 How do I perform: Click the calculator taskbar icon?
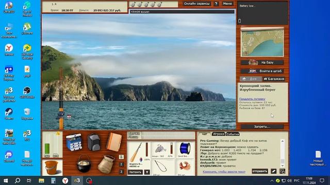pos(53,180)
